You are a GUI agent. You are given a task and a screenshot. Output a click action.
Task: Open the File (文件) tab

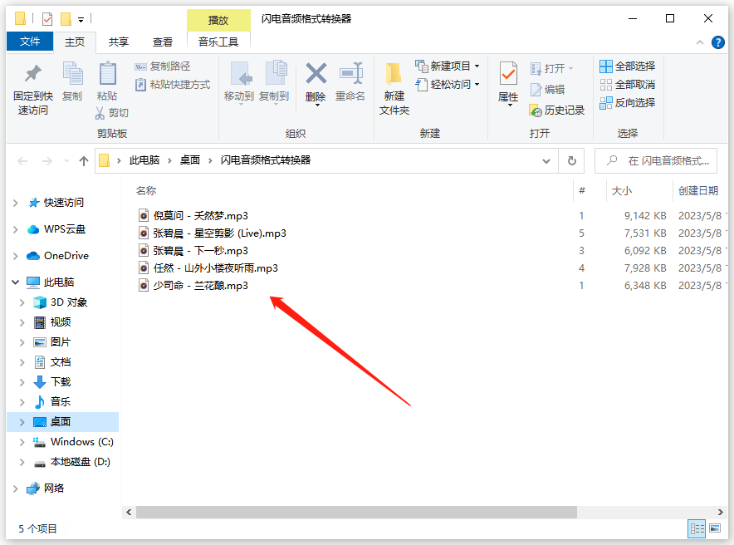pos(30,42)
